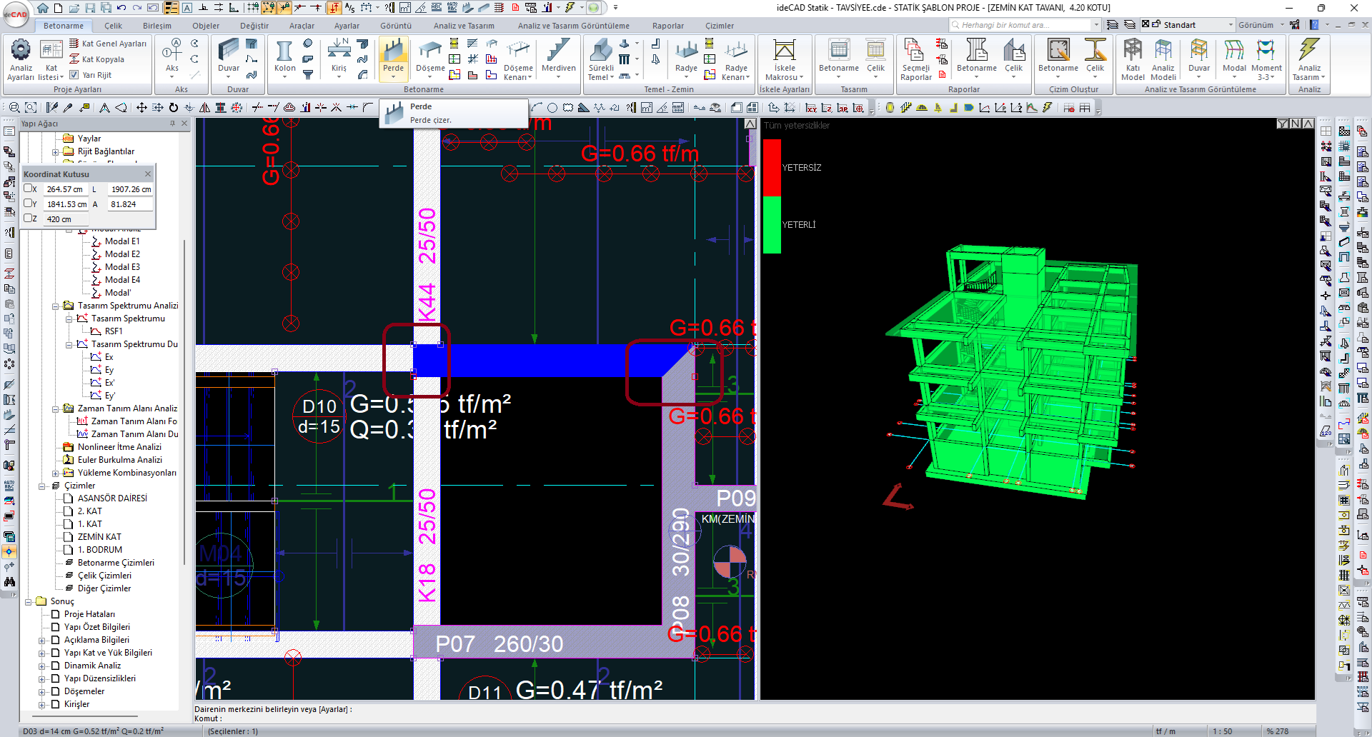Open Analiz Ayarları settings gear

tap(21, 60)
